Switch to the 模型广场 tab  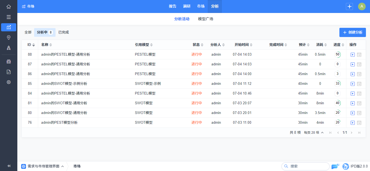[206, 19]
